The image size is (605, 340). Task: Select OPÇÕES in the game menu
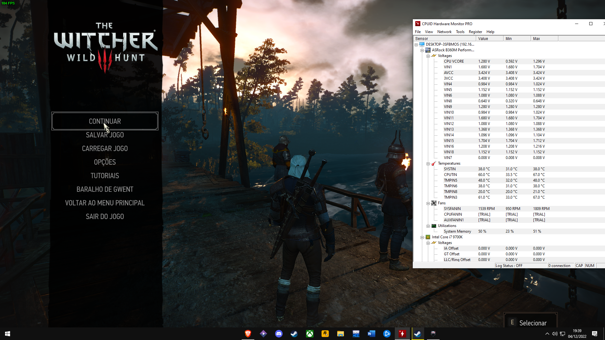105,162
